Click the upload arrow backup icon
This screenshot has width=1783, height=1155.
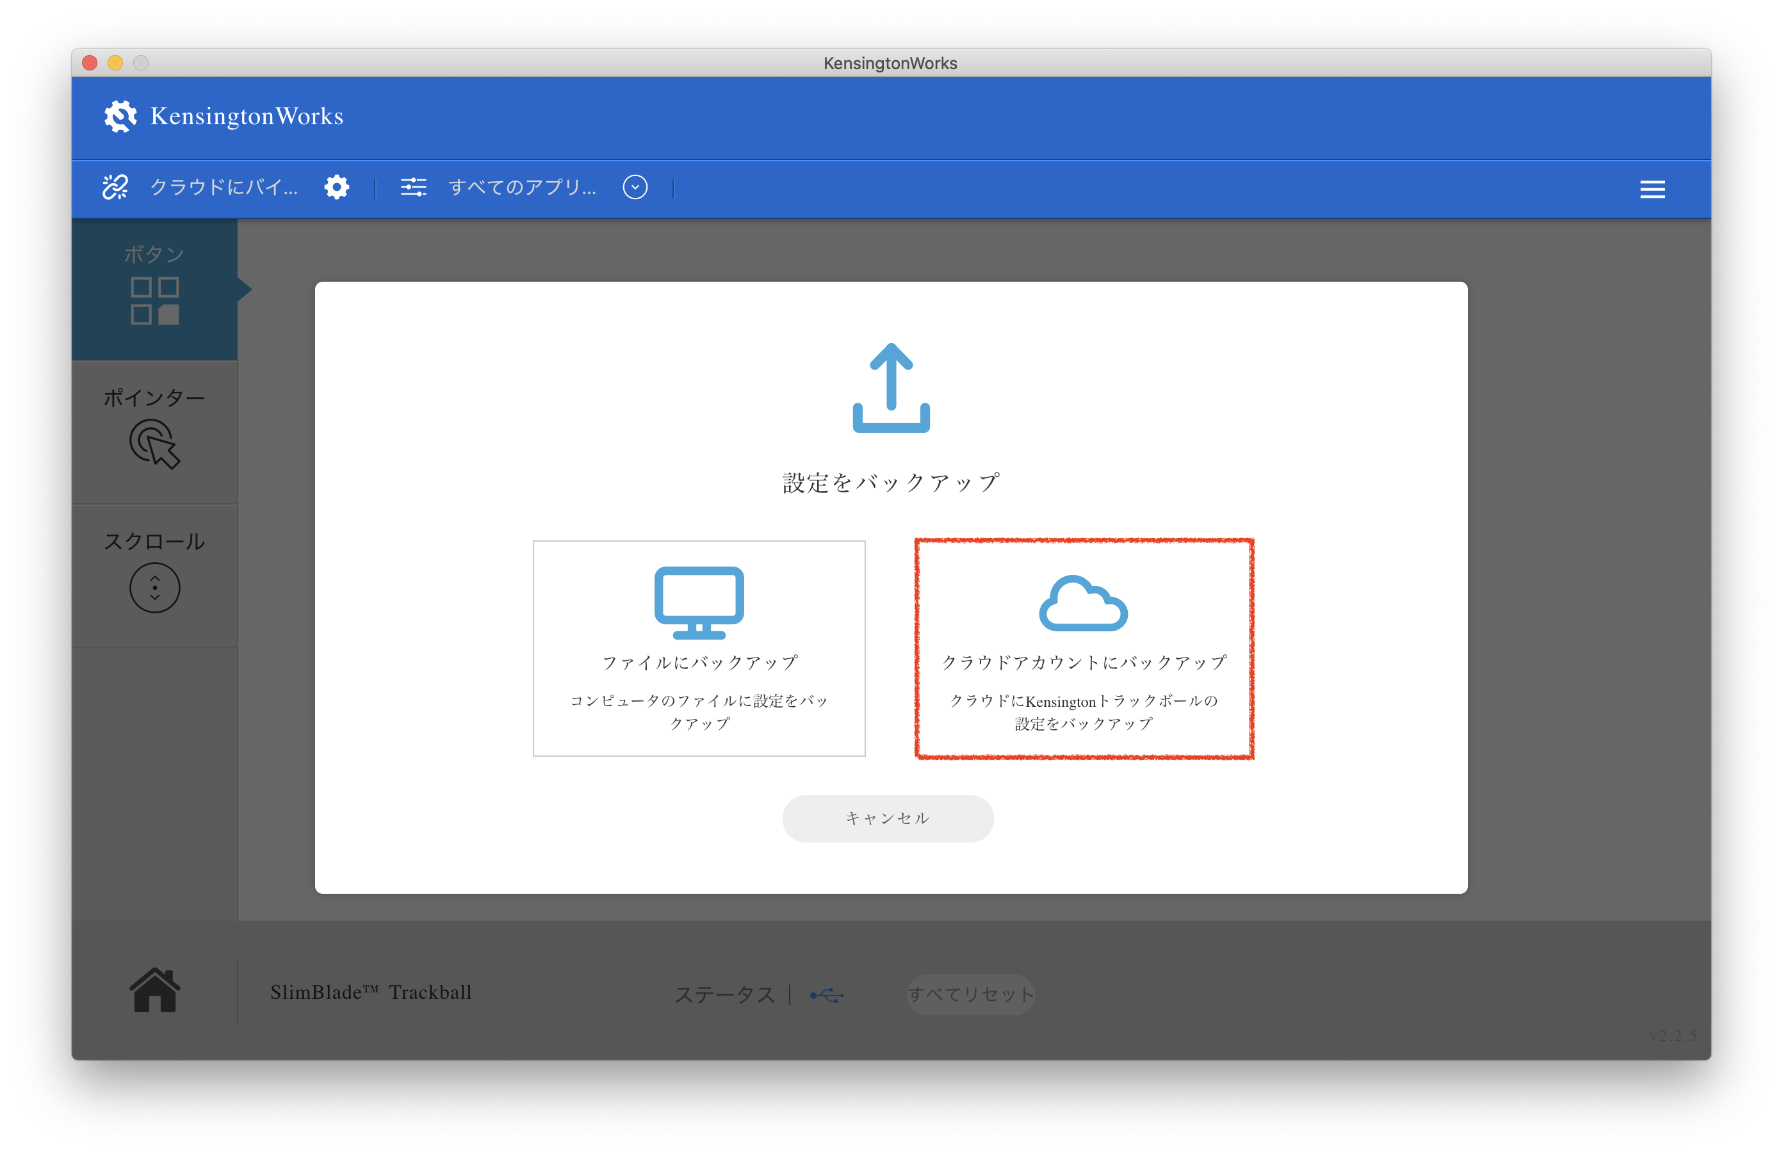891,387
